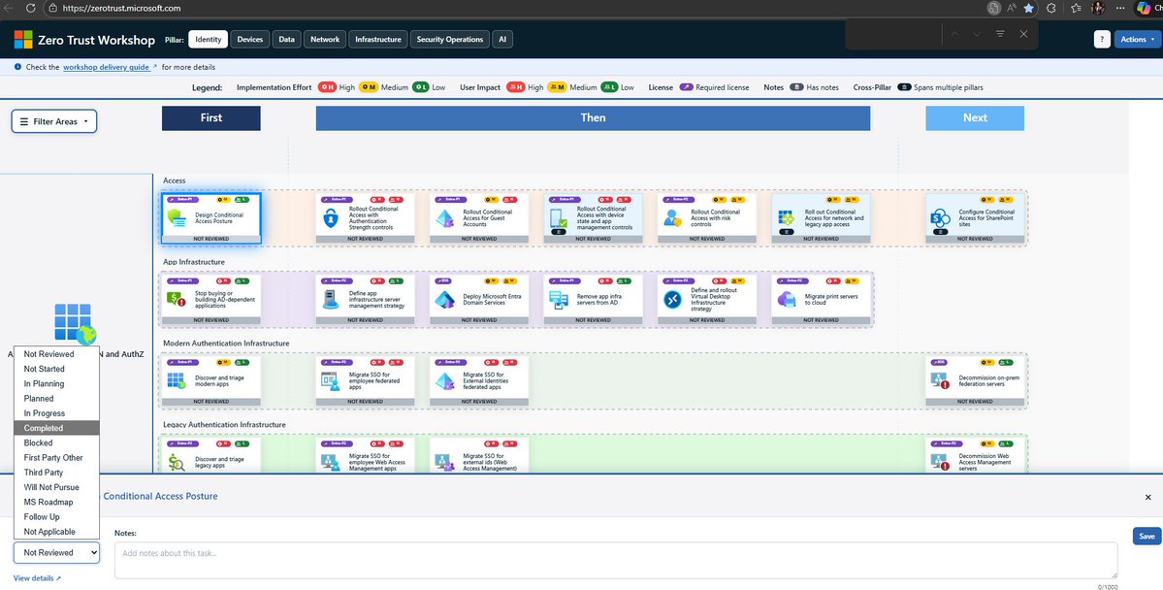The image size is (1163, 590).
Task: Choose Not Started status option
Action: (x=56, y=369)
